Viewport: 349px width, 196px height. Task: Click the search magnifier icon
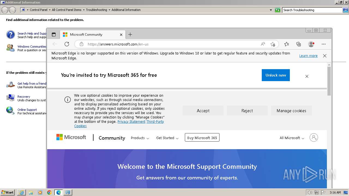click(346, 10)
